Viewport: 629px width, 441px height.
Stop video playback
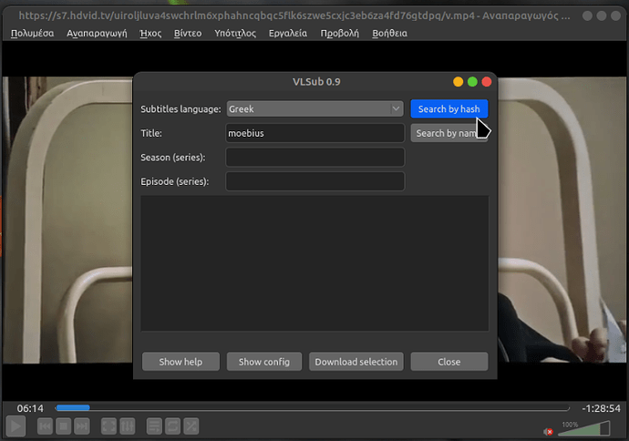[x=63, y=426]
